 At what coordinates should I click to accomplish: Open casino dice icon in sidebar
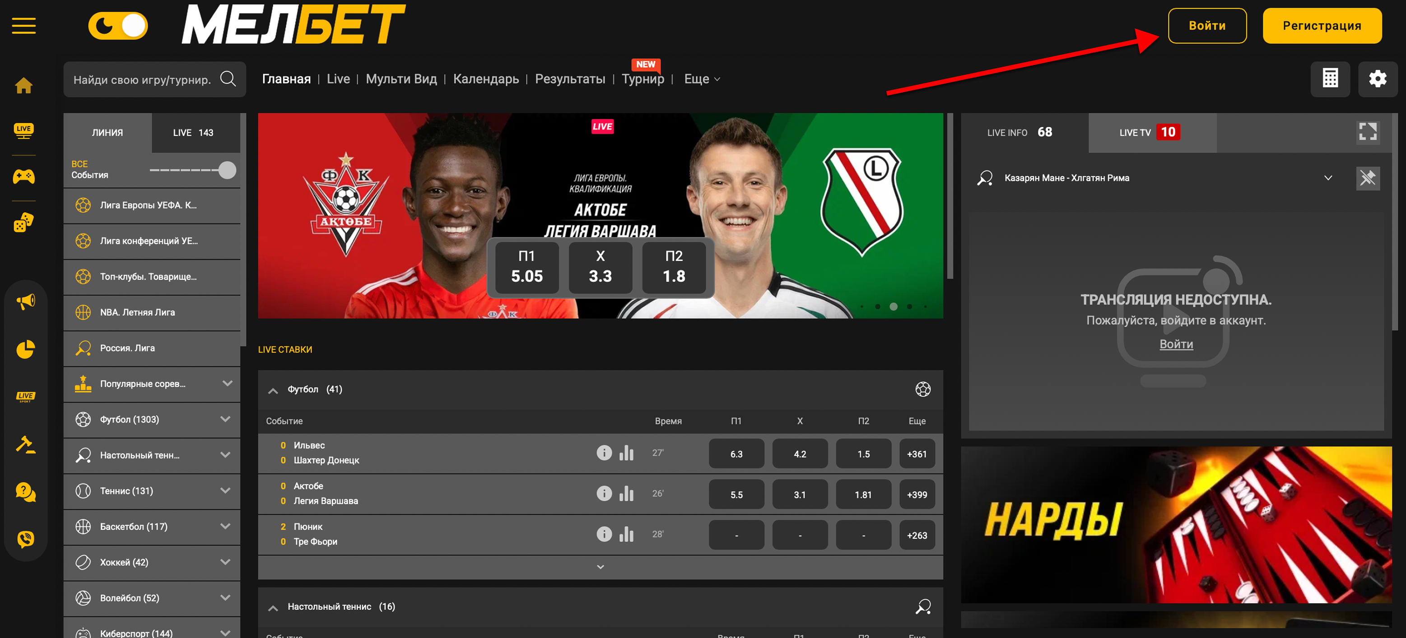point(23,222)
